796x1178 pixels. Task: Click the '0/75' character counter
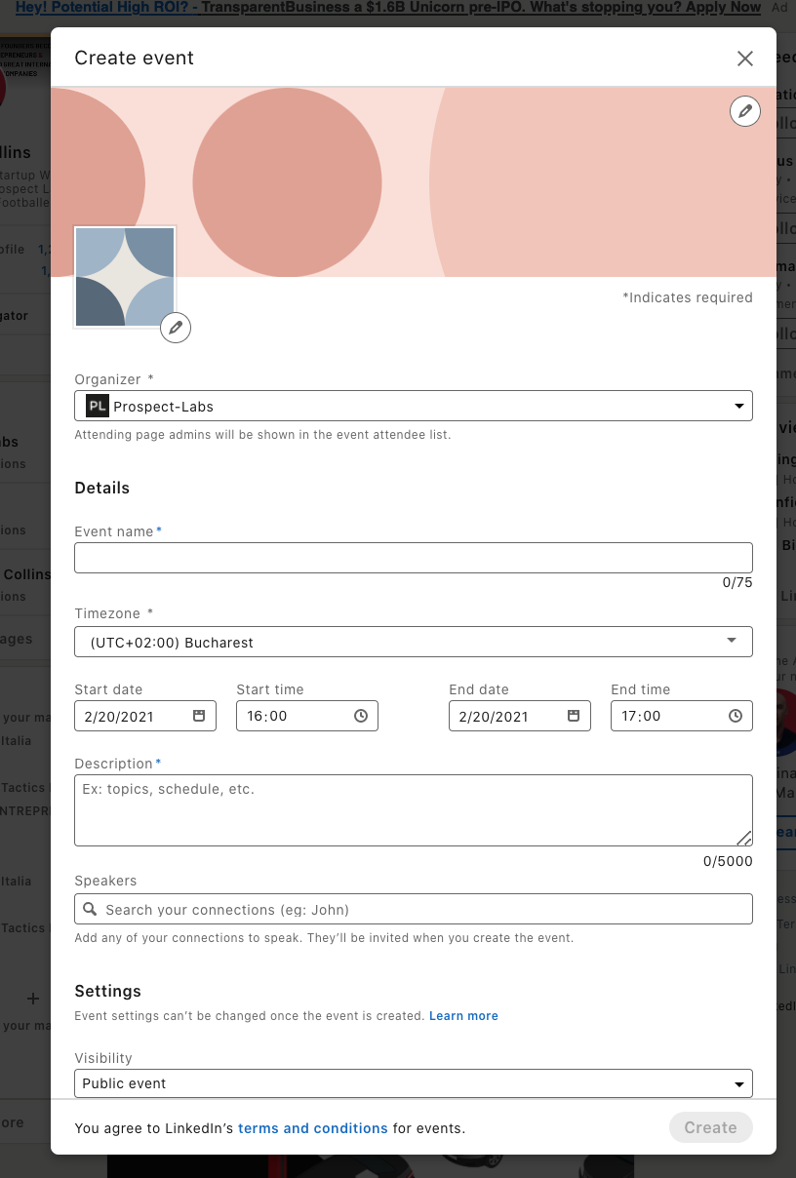click(737, 582)
